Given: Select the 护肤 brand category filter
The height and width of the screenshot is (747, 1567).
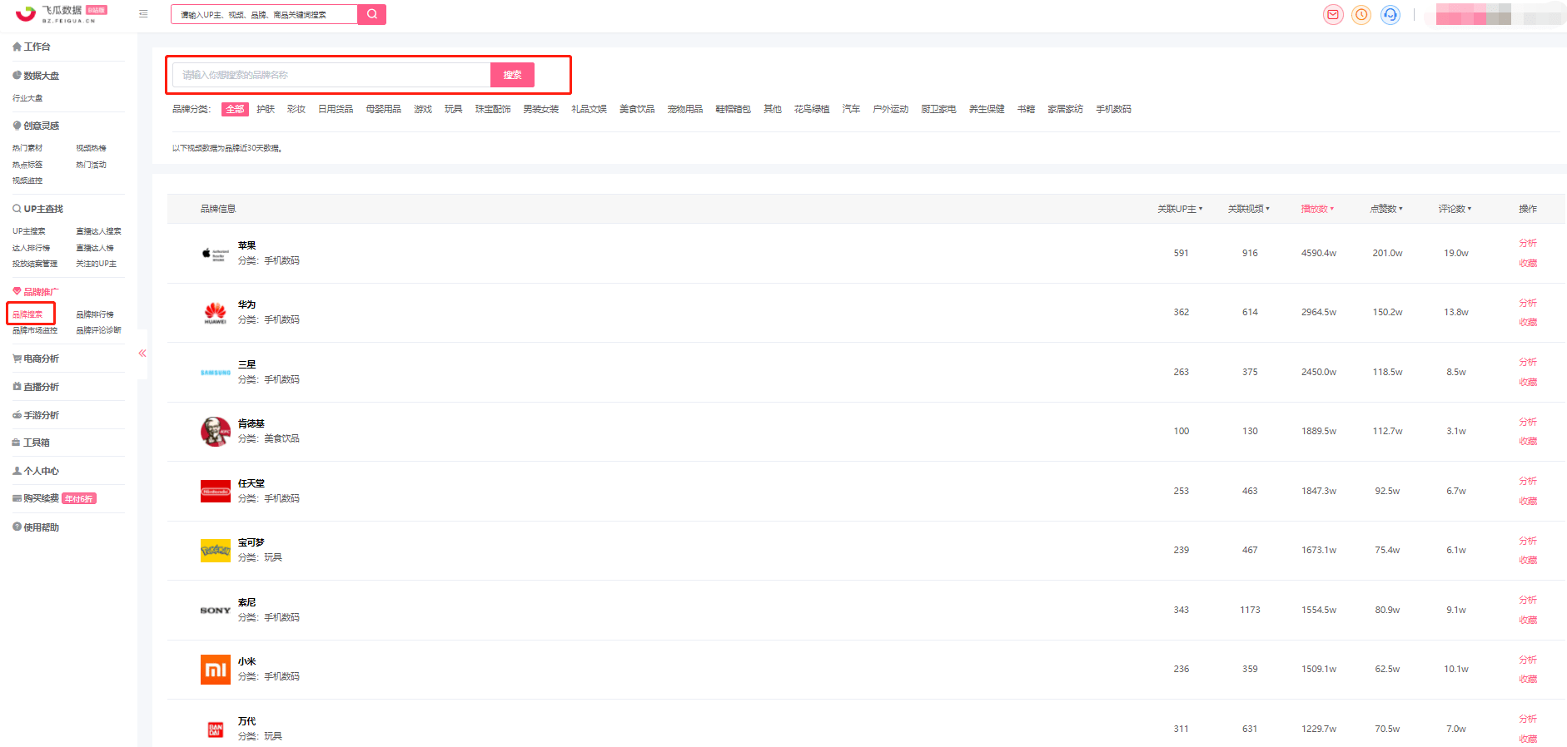Looking at the screenshot, I should click(266, 109).
